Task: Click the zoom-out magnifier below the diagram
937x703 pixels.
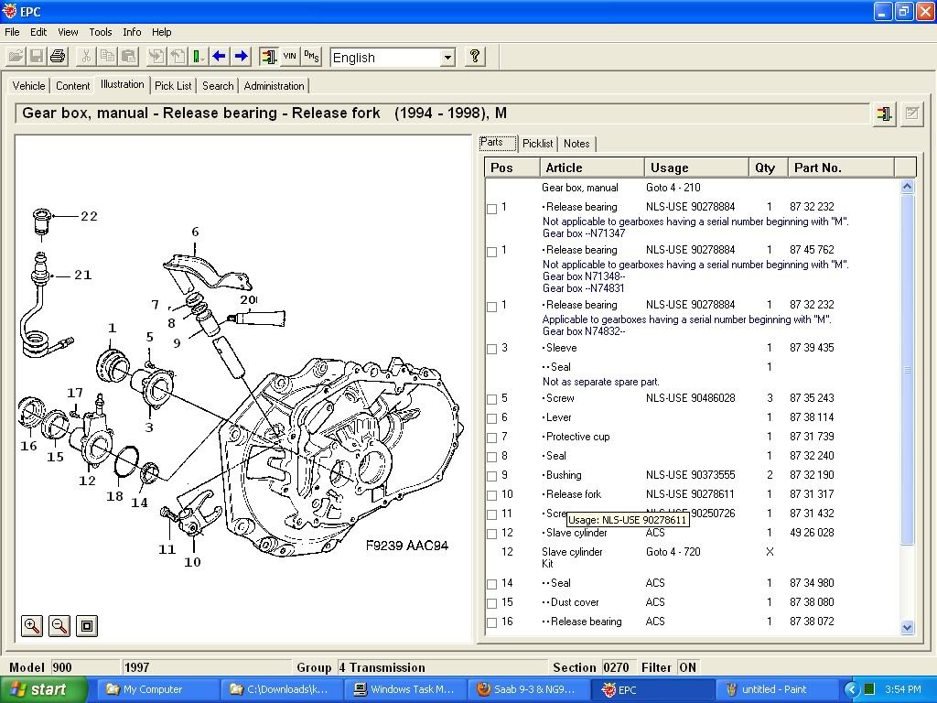Action: tap(59, 626)
